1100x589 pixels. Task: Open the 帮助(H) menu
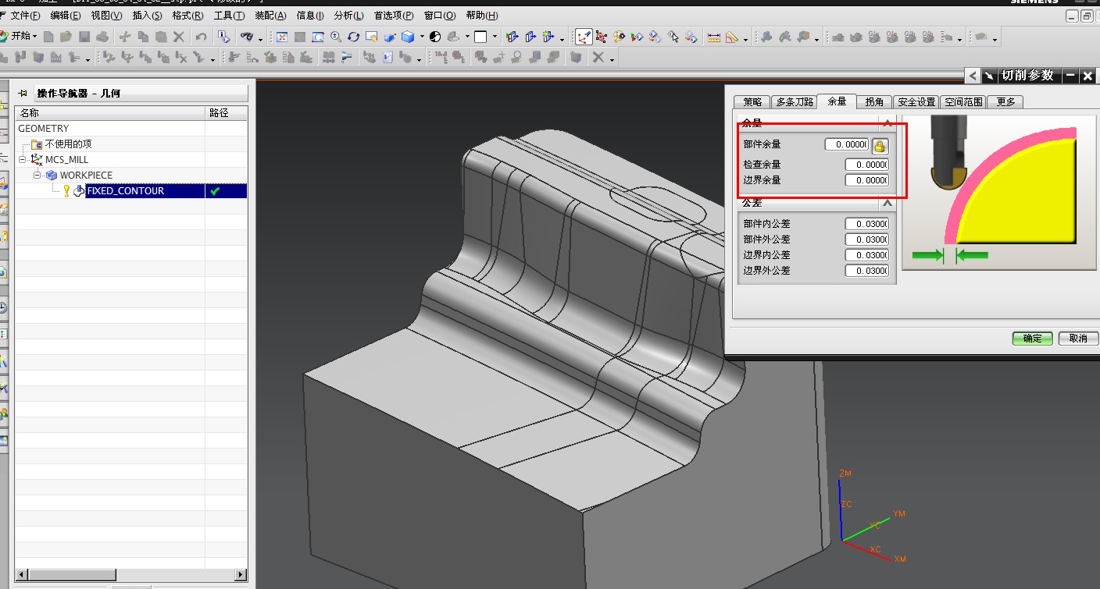tap(482, 16)
